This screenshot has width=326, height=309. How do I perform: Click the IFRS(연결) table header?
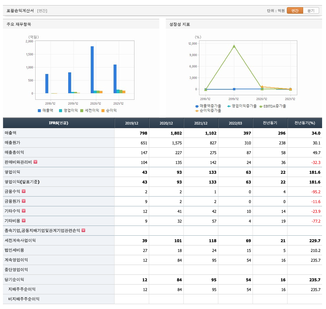pyautogui.click(x=59, y=123)
